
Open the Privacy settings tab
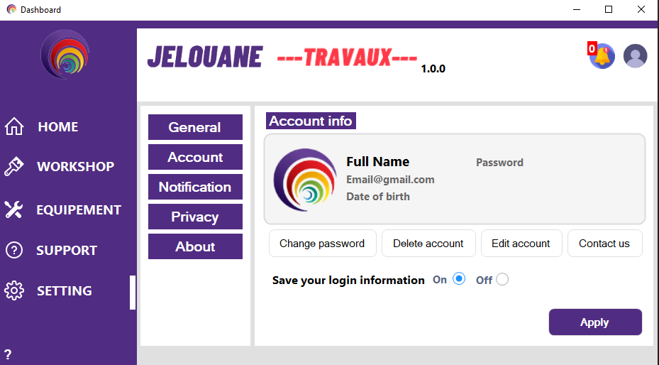[x=195, y=217]
